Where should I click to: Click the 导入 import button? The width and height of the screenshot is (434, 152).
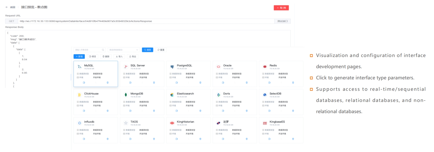coord(119,57)
